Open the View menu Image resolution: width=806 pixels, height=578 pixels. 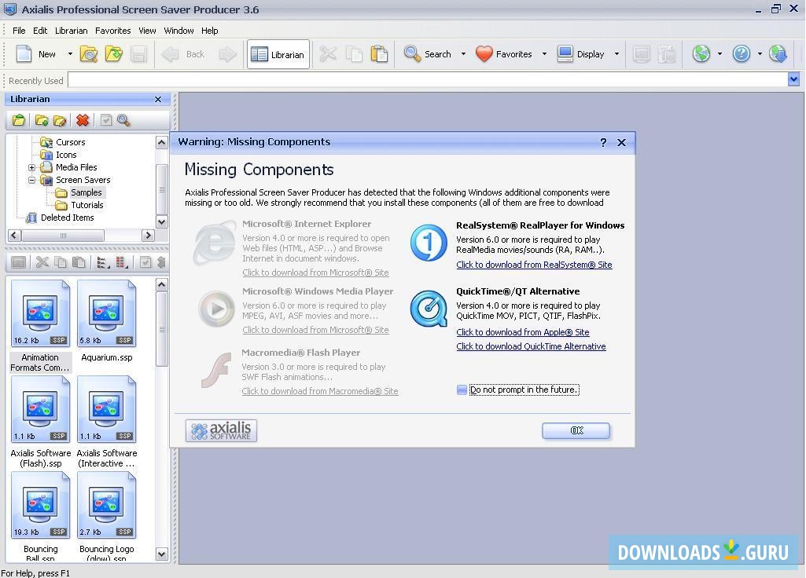tap(147, 31)
